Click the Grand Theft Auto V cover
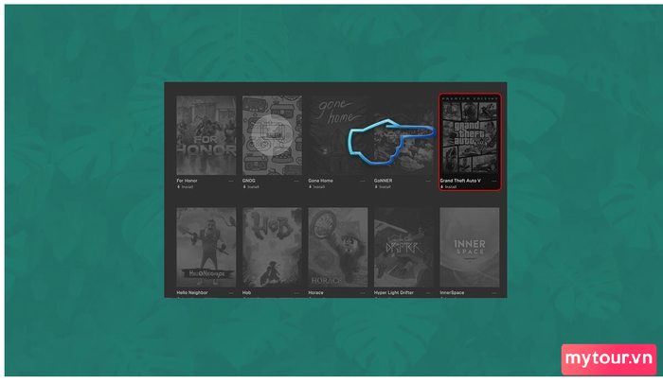The height and width of the screenshot is (383, 663). coord(470,135)
